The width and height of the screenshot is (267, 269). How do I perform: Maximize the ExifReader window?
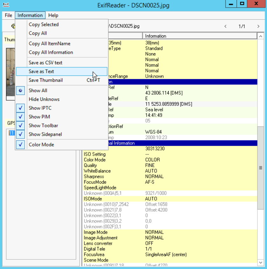pos(242,4)
